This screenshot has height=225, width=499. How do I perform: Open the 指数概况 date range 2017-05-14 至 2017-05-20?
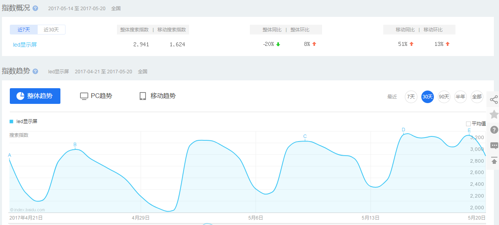pyautogui.click(x=77, y=8)
